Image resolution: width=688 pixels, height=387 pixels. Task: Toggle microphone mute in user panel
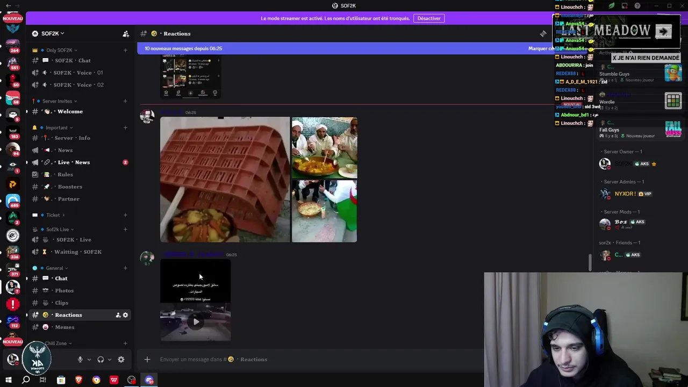coord(80,360)
